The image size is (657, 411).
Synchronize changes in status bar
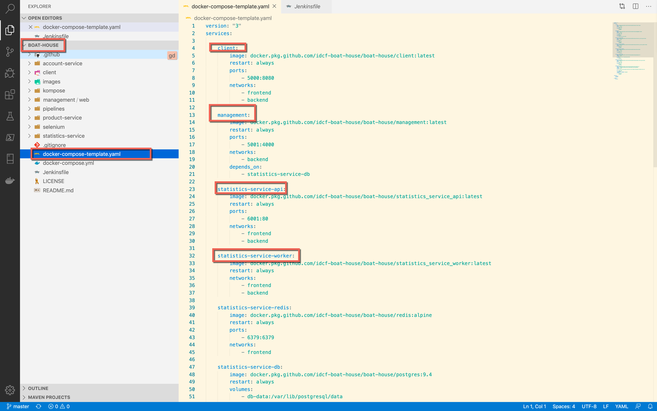(x=38, y=407)
